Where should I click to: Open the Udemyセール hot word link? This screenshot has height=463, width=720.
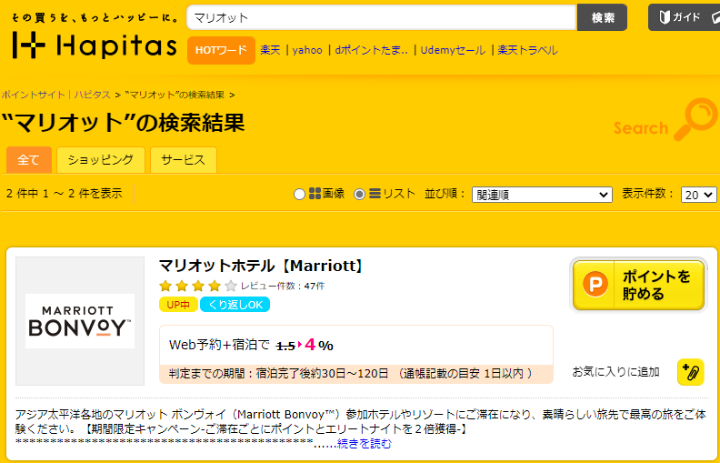pos(453,50)
